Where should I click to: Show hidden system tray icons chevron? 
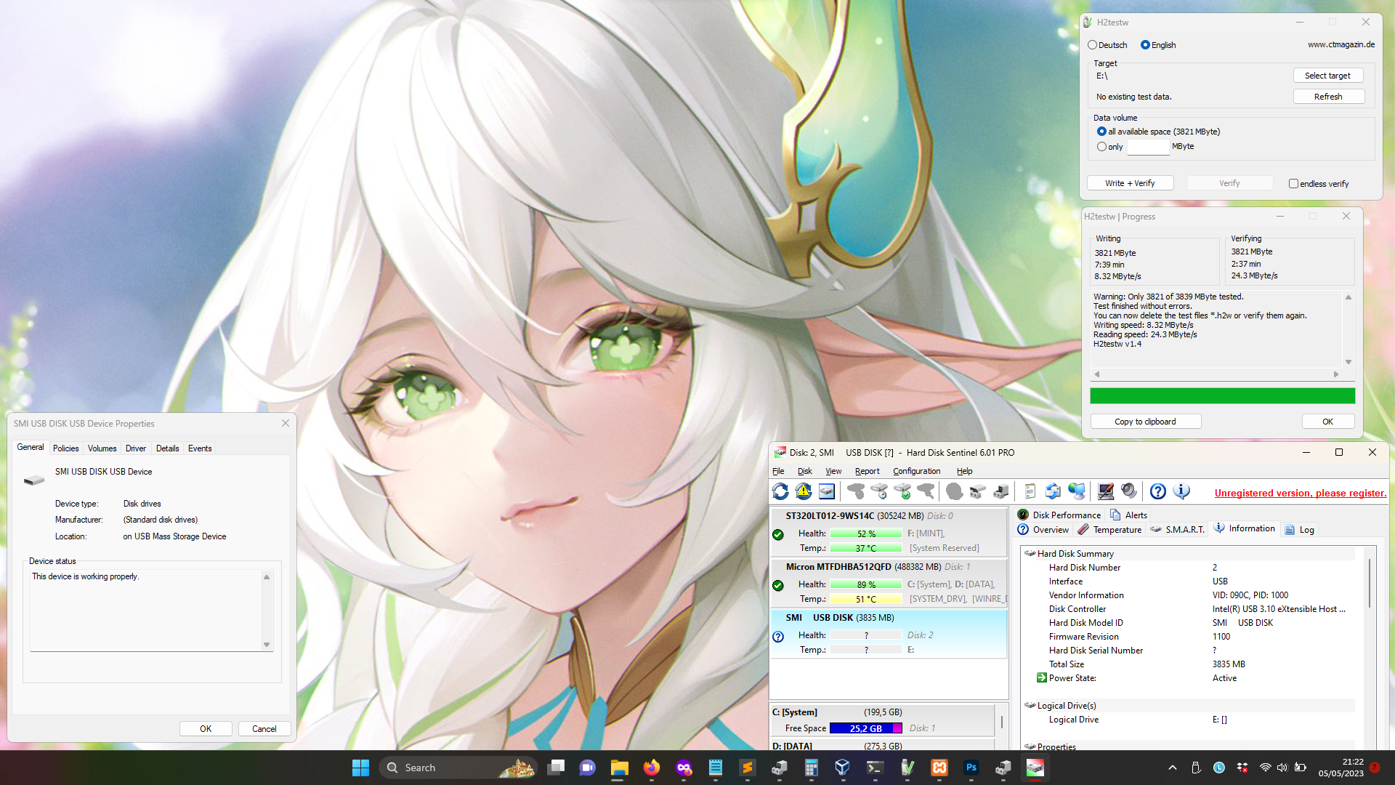1172,768
